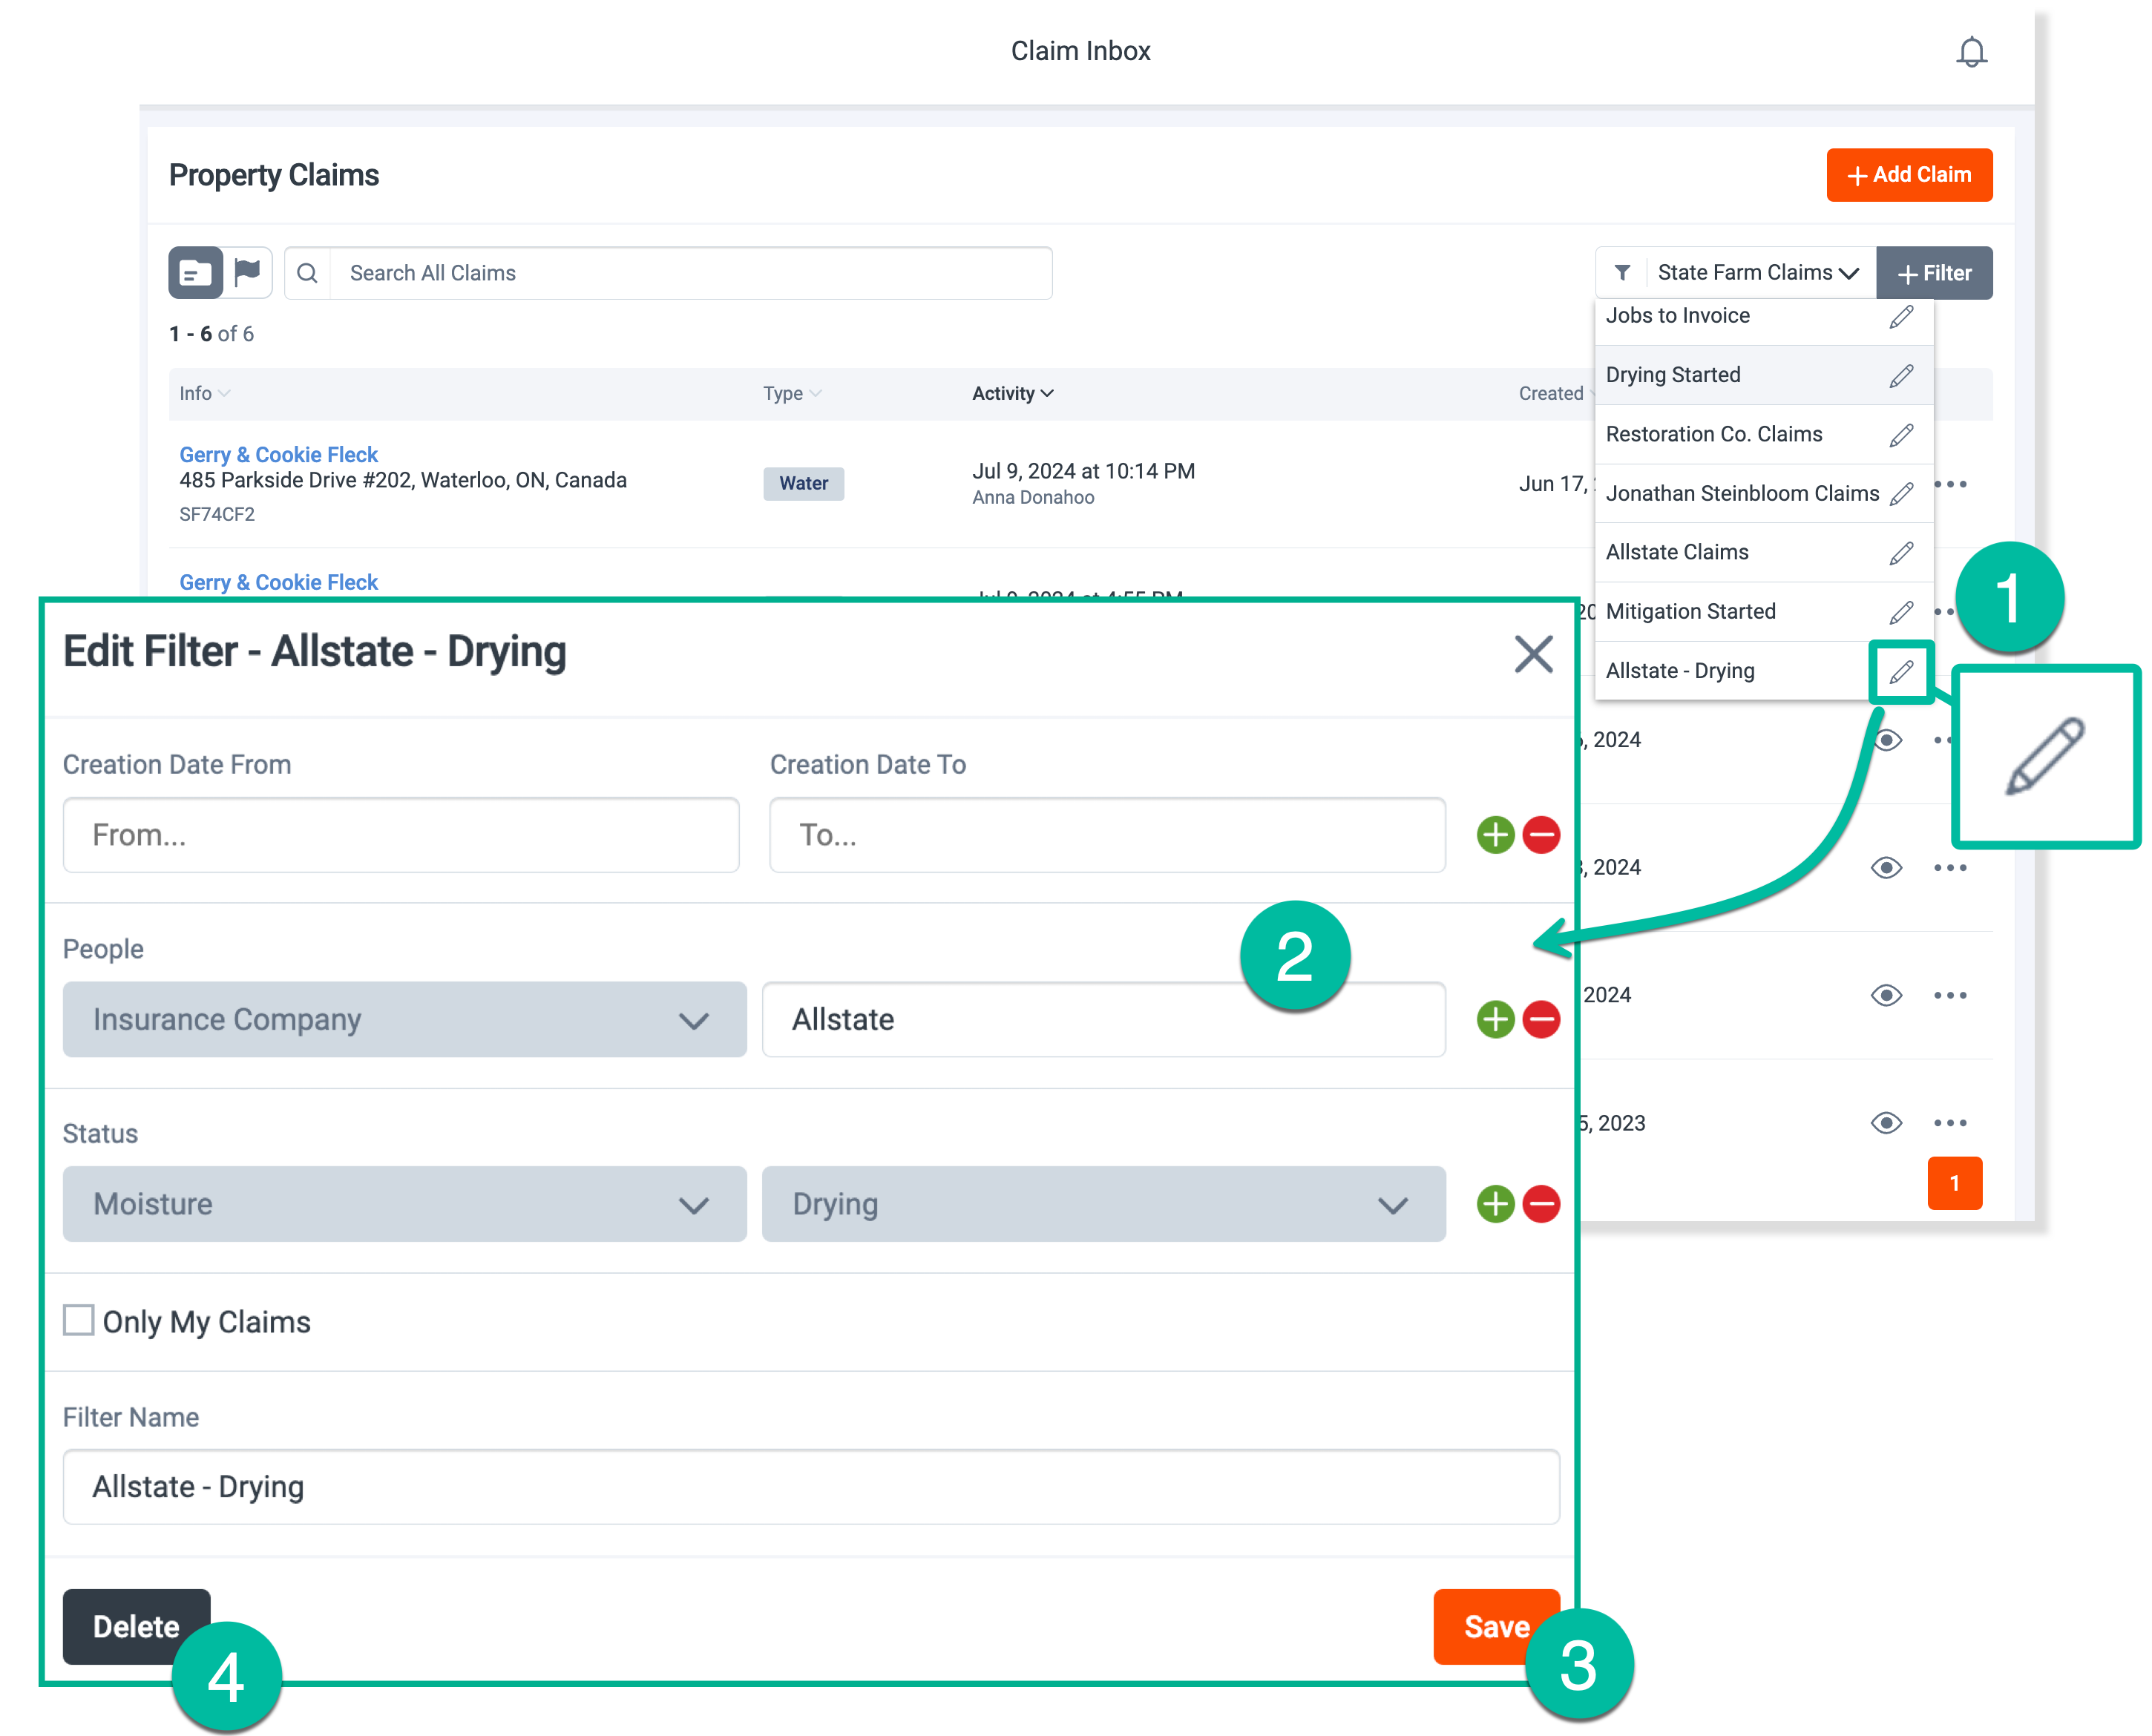Enable the Only My Claims checkbox
This screenshot has width=2152, height=1736.
pos(78,1320)
